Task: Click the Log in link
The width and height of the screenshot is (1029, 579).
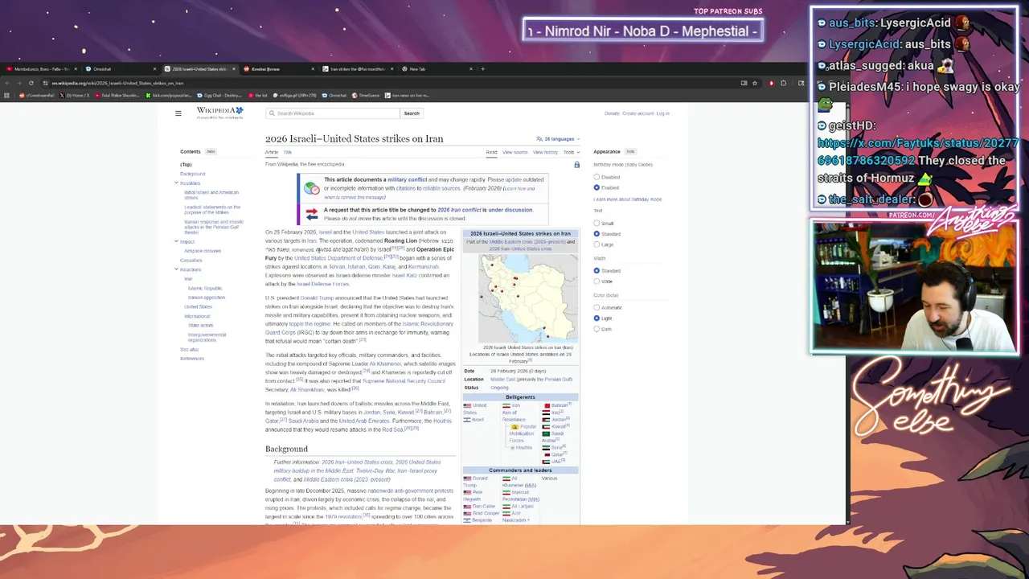Action: (662, 113)
